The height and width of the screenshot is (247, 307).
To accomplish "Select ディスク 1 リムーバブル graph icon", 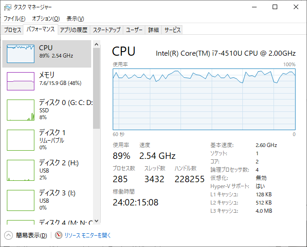I will pos(21,140).
